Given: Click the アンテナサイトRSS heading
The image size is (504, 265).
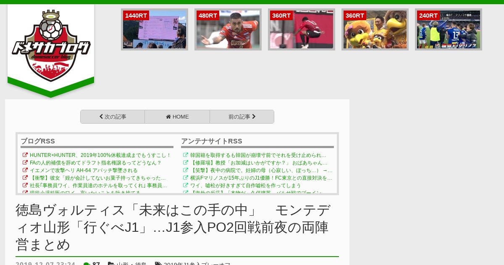Looking at the screenshot, I should tap(212, 141).
